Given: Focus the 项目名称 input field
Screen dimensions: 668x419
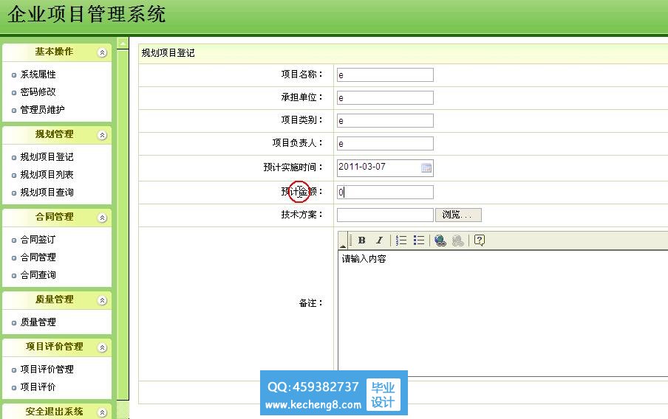Looking at the screenshot, I should click(x=385, y=75).
